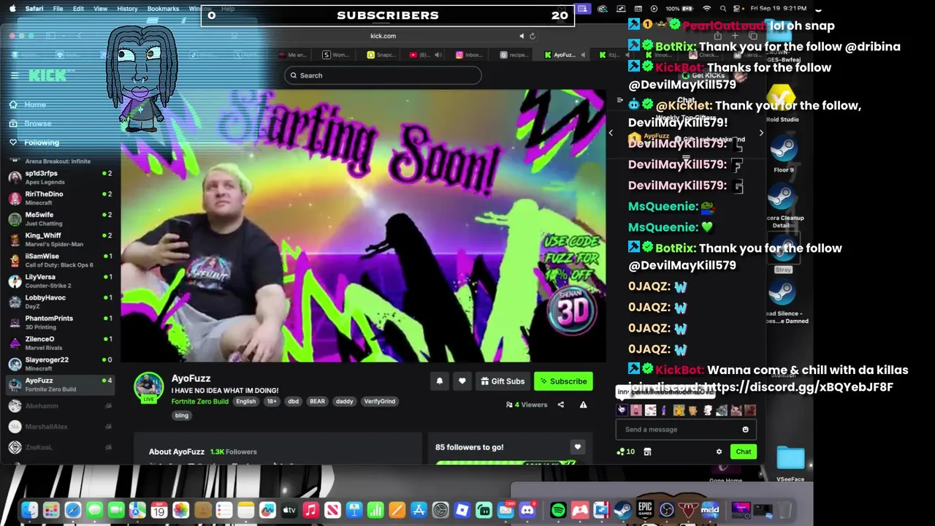
Task: Open PhantomPrints channel in the following list
Action: coord(60,322)
